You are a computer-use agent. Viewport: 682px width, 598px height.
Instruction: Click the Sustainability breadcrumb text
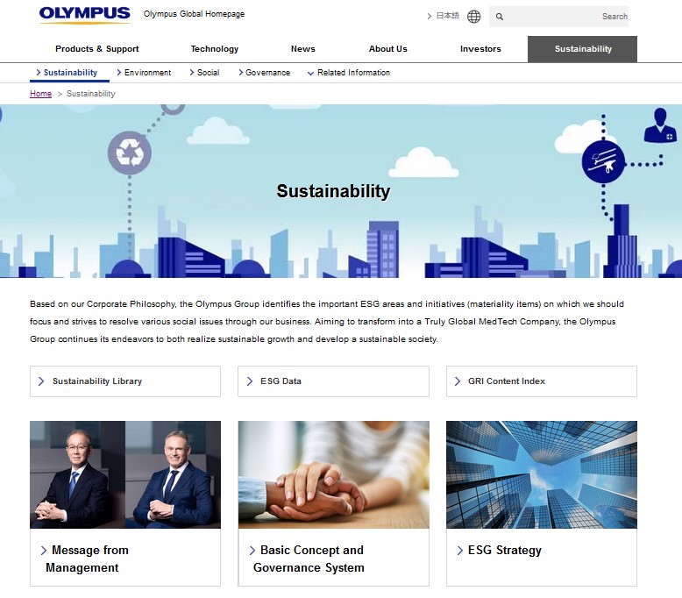pos(91,94)
